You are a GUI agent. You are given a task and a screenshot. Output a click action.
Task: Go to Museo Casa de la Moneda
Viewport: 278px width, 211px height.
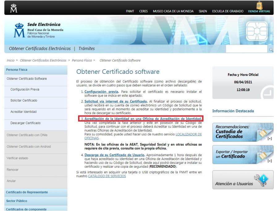[x=173, y=11]
